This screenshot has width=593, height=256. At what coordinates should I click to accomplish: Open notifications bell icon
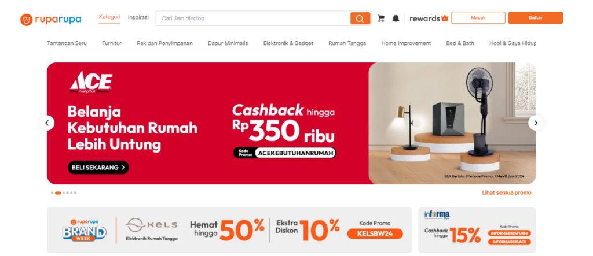[396, 18]
